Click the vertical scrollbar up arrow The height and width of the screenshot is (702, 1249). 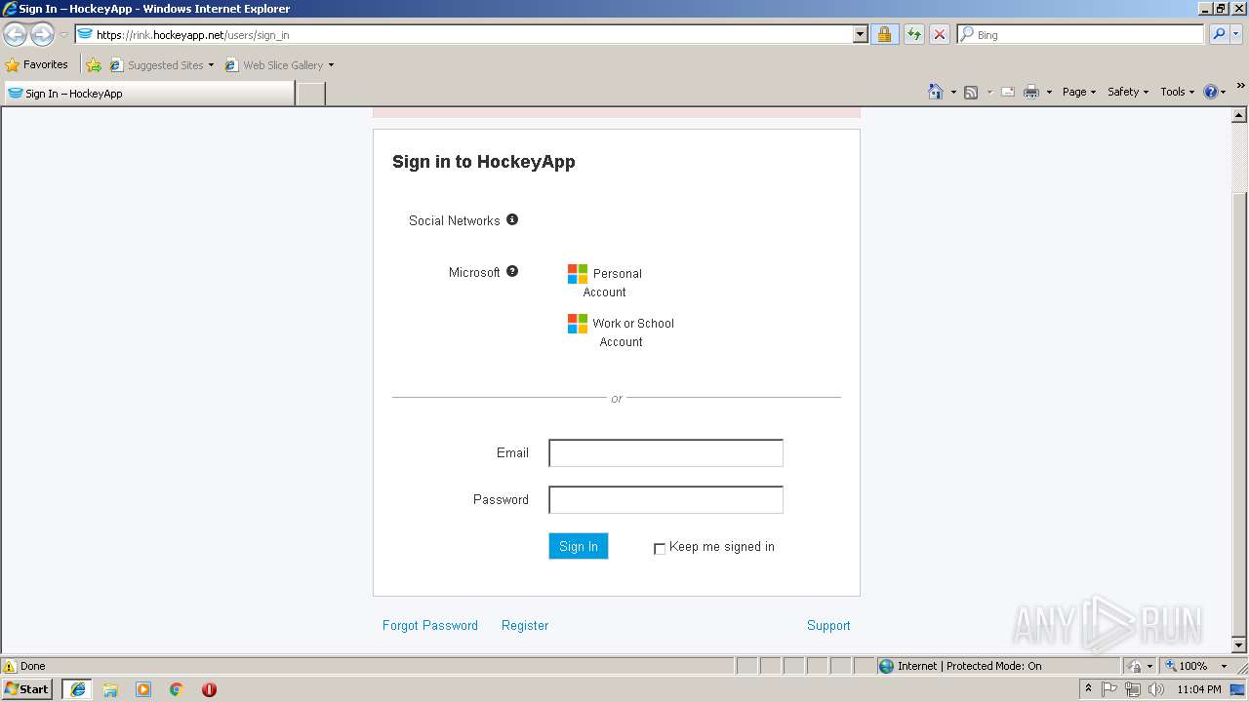pos(1239,115)
